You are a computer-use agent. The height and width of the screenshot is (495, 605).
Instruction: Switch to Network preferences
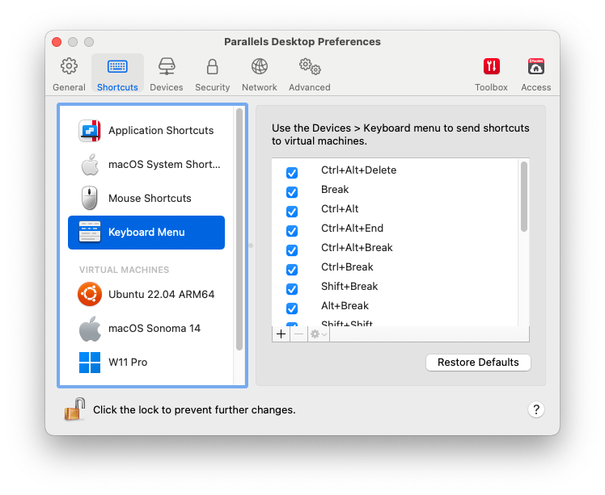pos(259,73)
